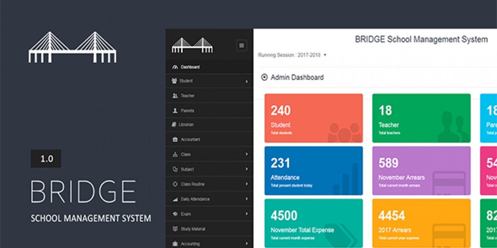Click the BRIDGE School Management System header title
This screenshot has width=497, height=248.
click(422, 39)
